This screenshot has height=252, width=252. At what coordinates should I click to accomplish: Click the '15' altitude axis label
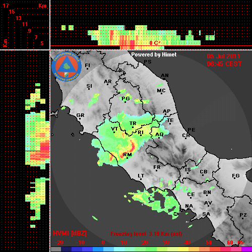tap(12, 12)
